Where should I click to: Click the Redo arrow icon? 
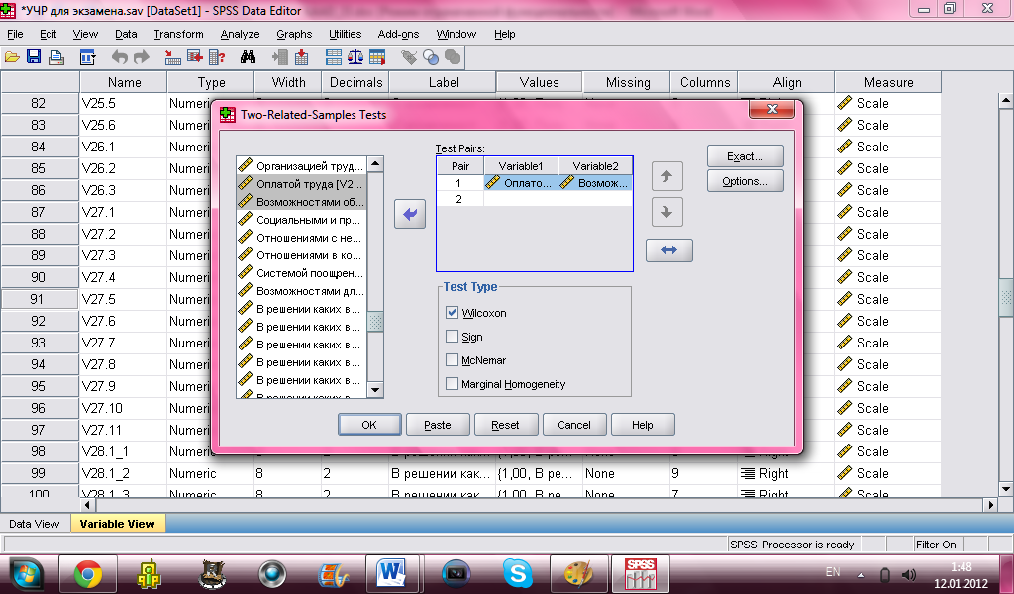(141, 57)
